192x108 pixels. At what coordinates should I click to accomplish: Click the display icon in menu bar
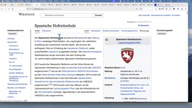[x=128, y=1]
